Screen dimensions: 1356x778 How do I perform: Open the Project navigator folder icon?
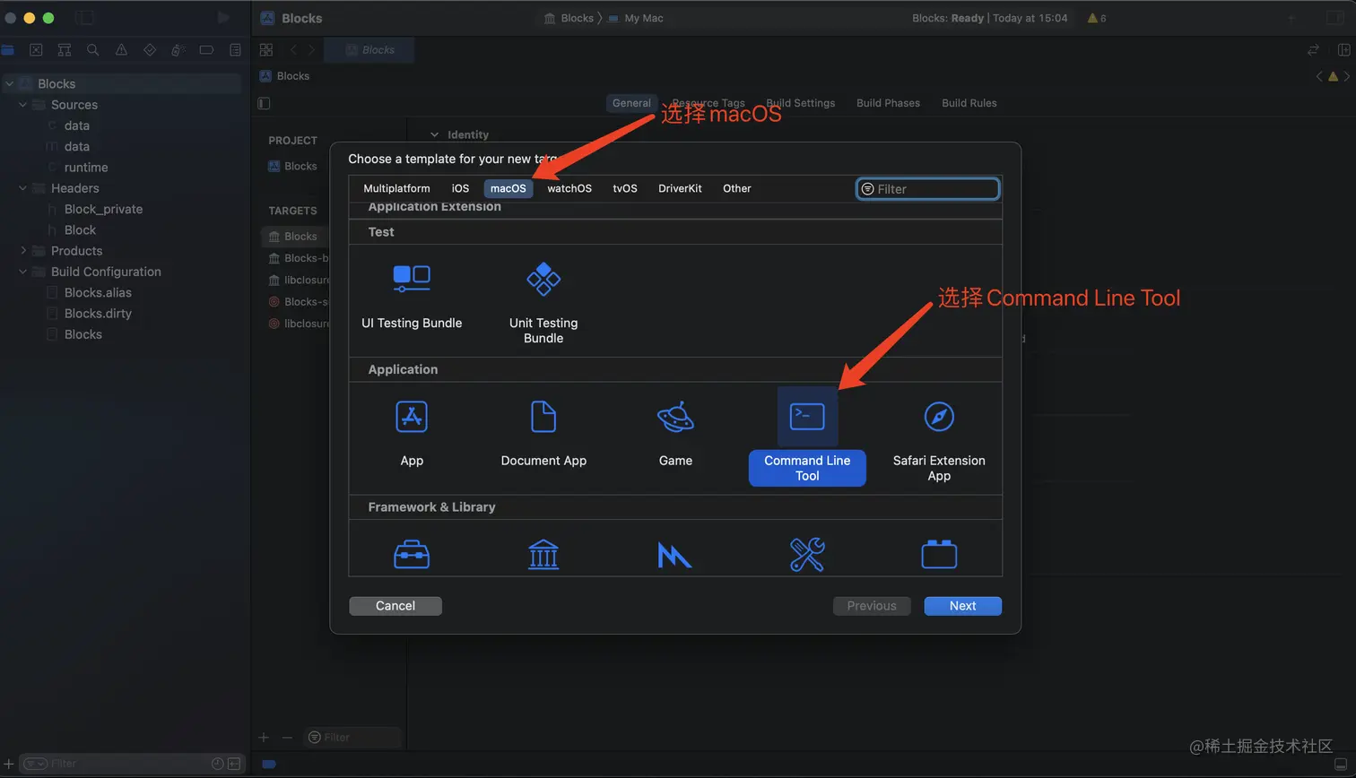pyautogui.click(x=8, y=50)
